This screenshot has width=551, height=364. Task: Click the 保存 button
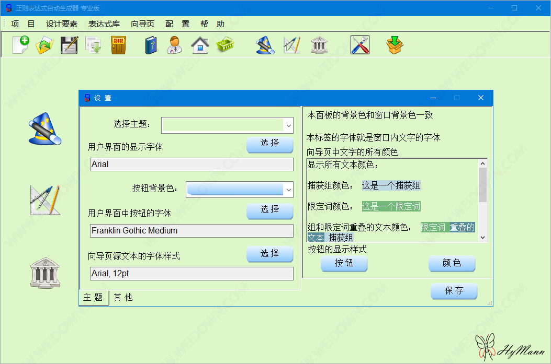tap(454, 291)
